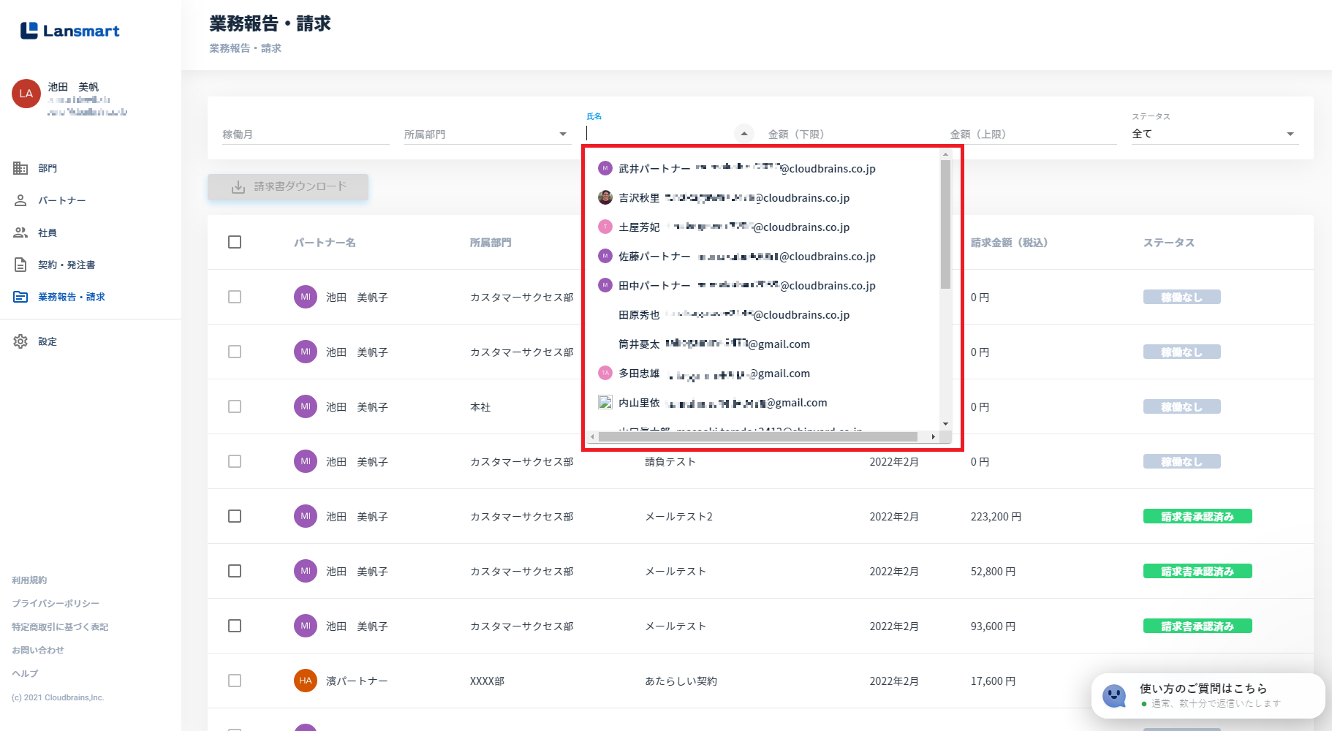This screenshot has width=1332, height=731.
Task: Open the 所属部門 filter dropdown
Action: click(x=487, y=134)
